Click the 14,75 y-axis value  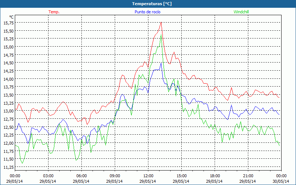coord(9,55)
